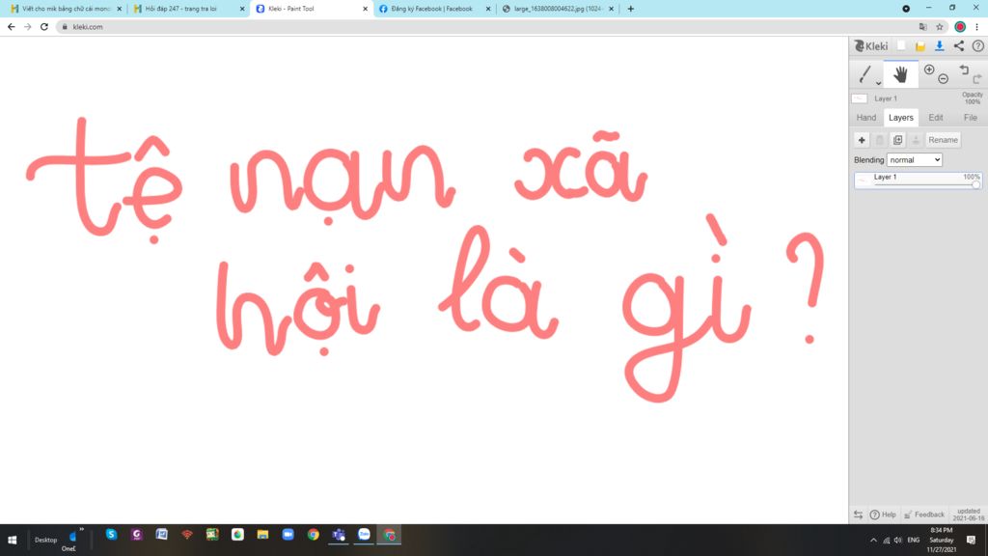988x556 pixels.
Task: Duplicate the current layer
Action: click(x=898, y=140)
